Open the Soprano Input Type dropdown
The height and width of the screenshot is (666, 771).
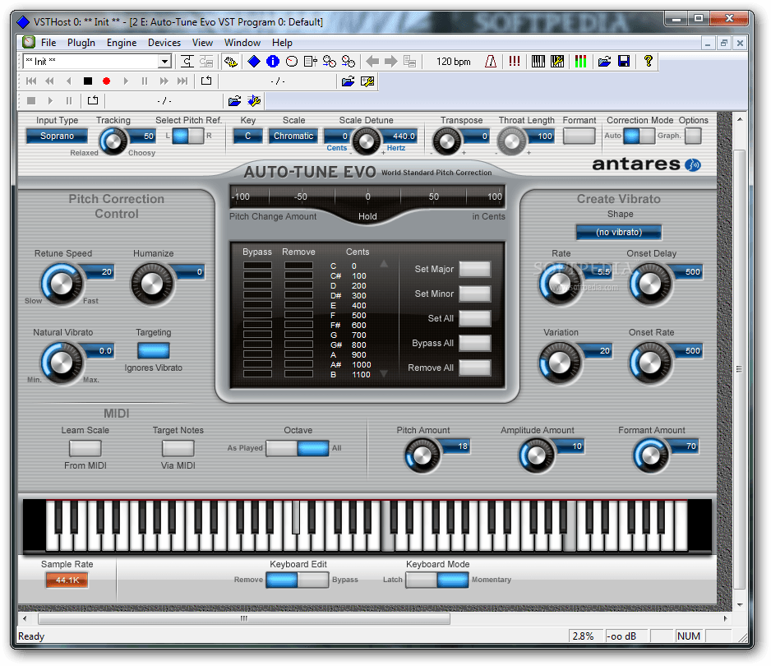56,136
